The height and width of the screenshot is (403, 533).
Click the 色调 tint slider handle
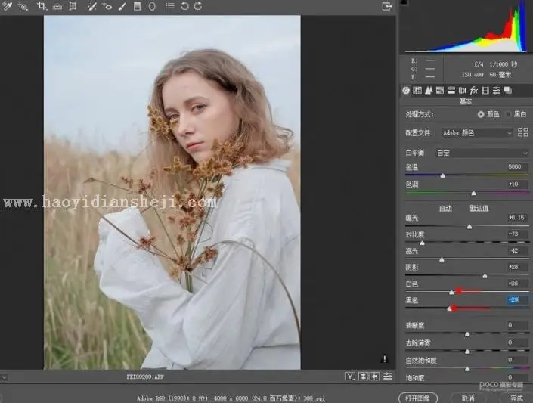(x=473, y=193)
